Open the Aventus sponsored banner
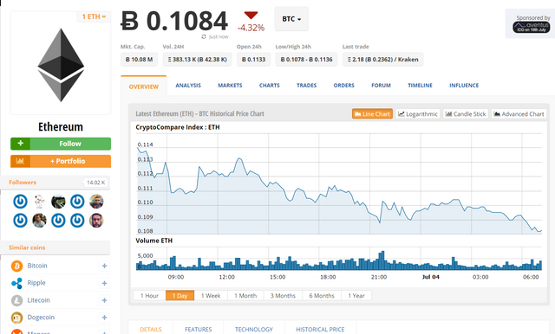 pyautogui.click(x=532, y=27)
